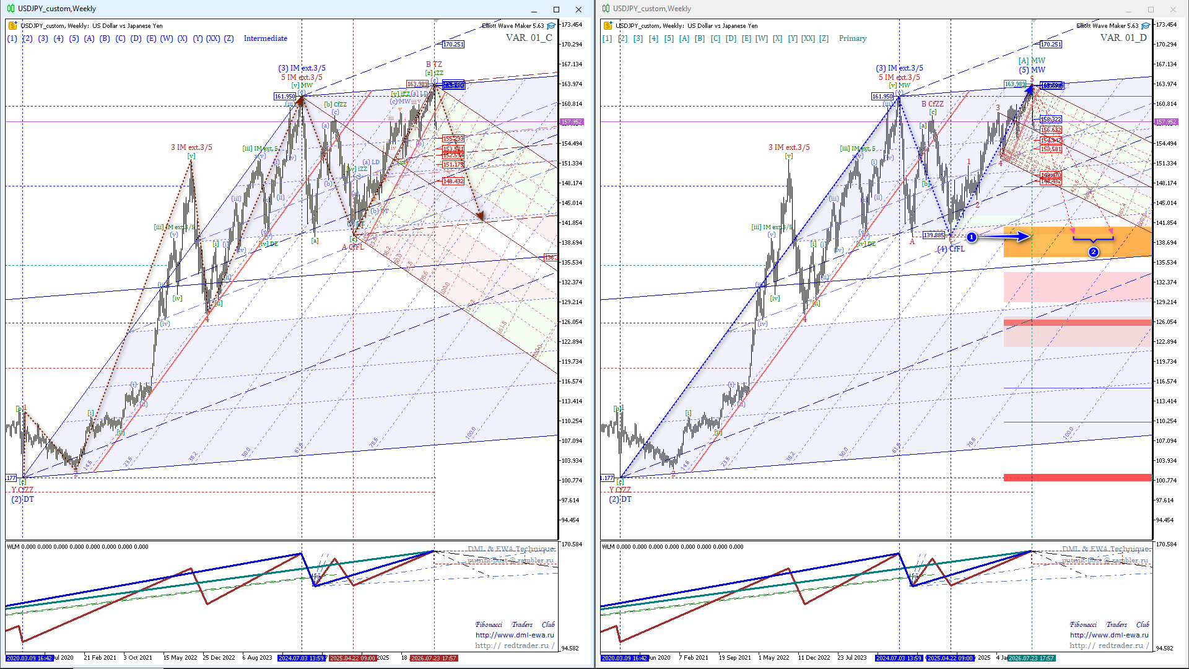Click the 2025.04.22 09:00 time marker, right chart
Viewport: 1189px width, 669px height.
point(950,658)
